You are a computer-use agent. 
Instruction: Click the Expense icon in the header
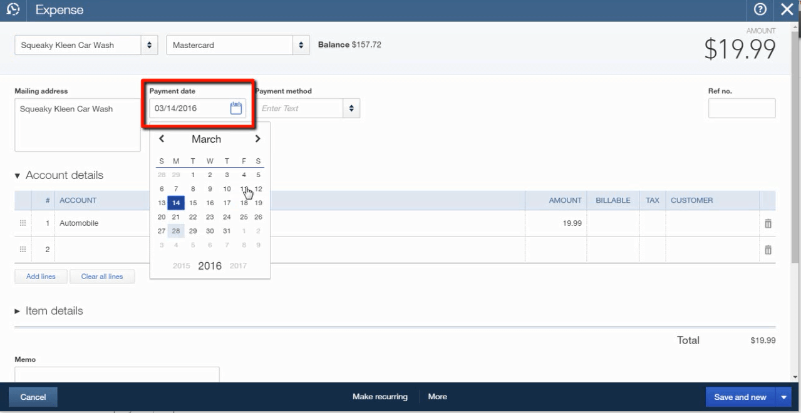(13, 9)
